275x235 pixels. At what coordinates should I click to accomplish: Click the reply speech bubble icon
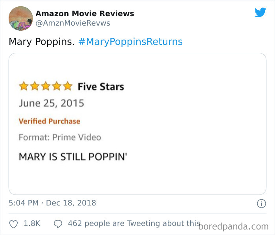(x=58, y=224)
